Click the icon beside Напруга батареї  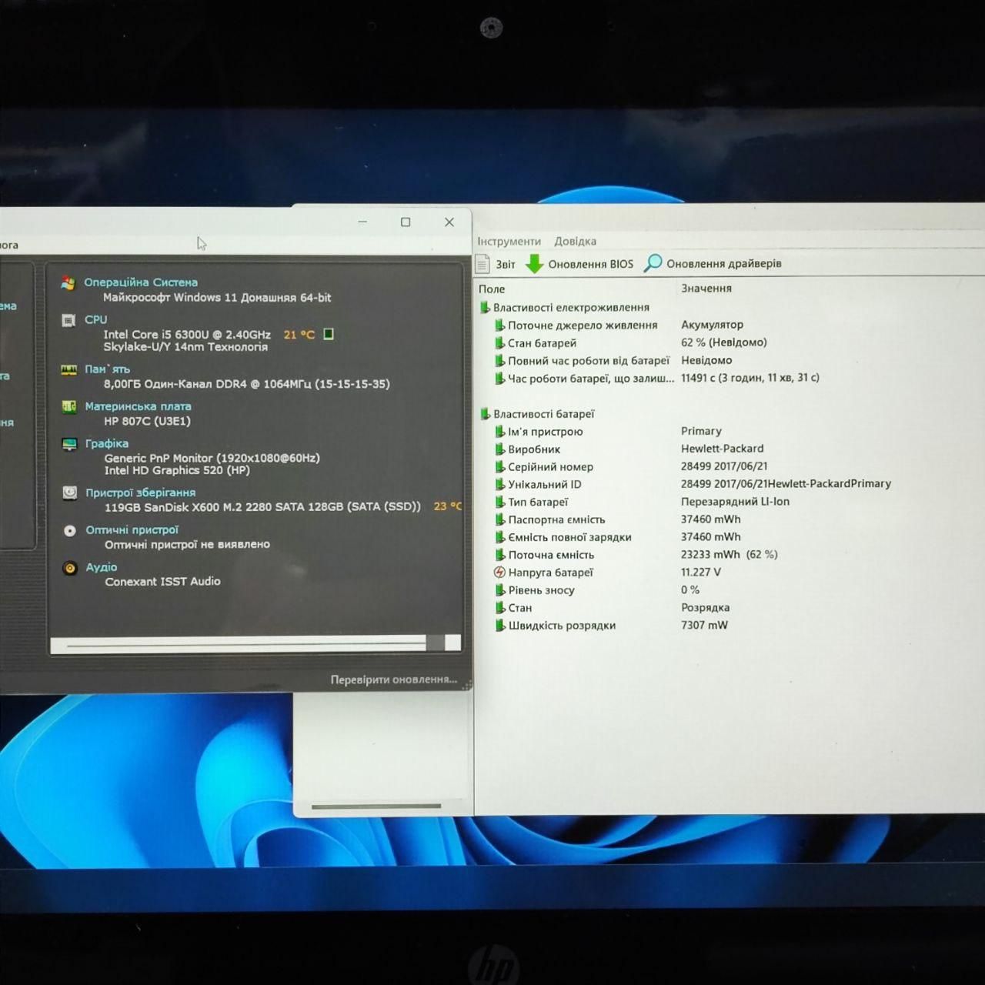pyautogui.click(x=499, y=573)
